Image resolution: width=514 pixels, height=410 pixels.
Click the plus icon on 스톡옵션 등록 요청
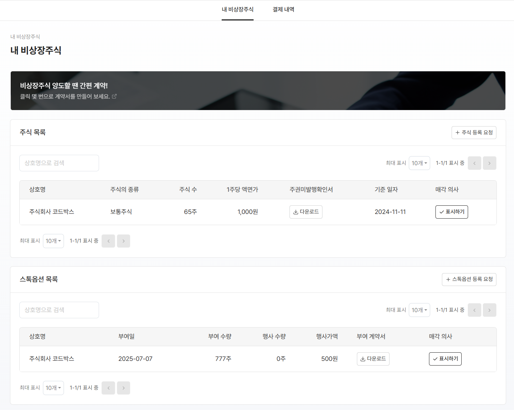[x=448, y=280]
